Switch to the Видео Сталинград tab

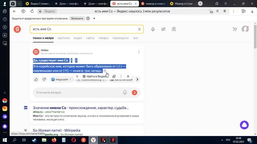tap(38, 4)
